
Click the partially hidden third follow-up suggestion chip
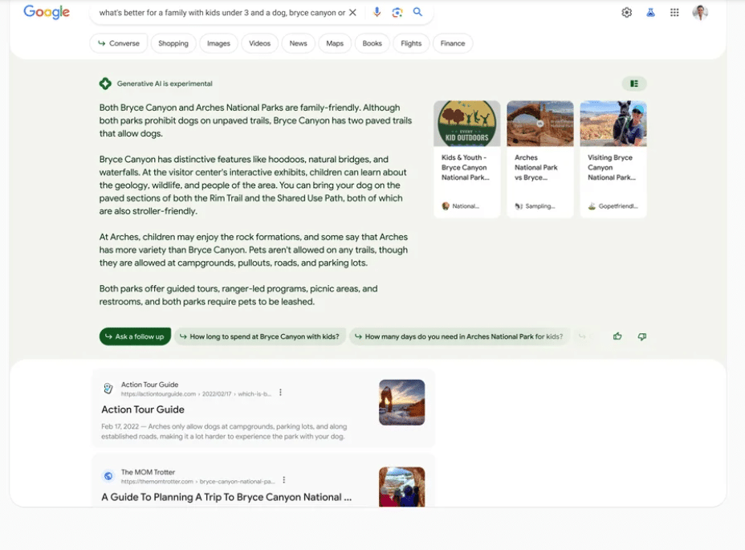click(x=584, y=336)
